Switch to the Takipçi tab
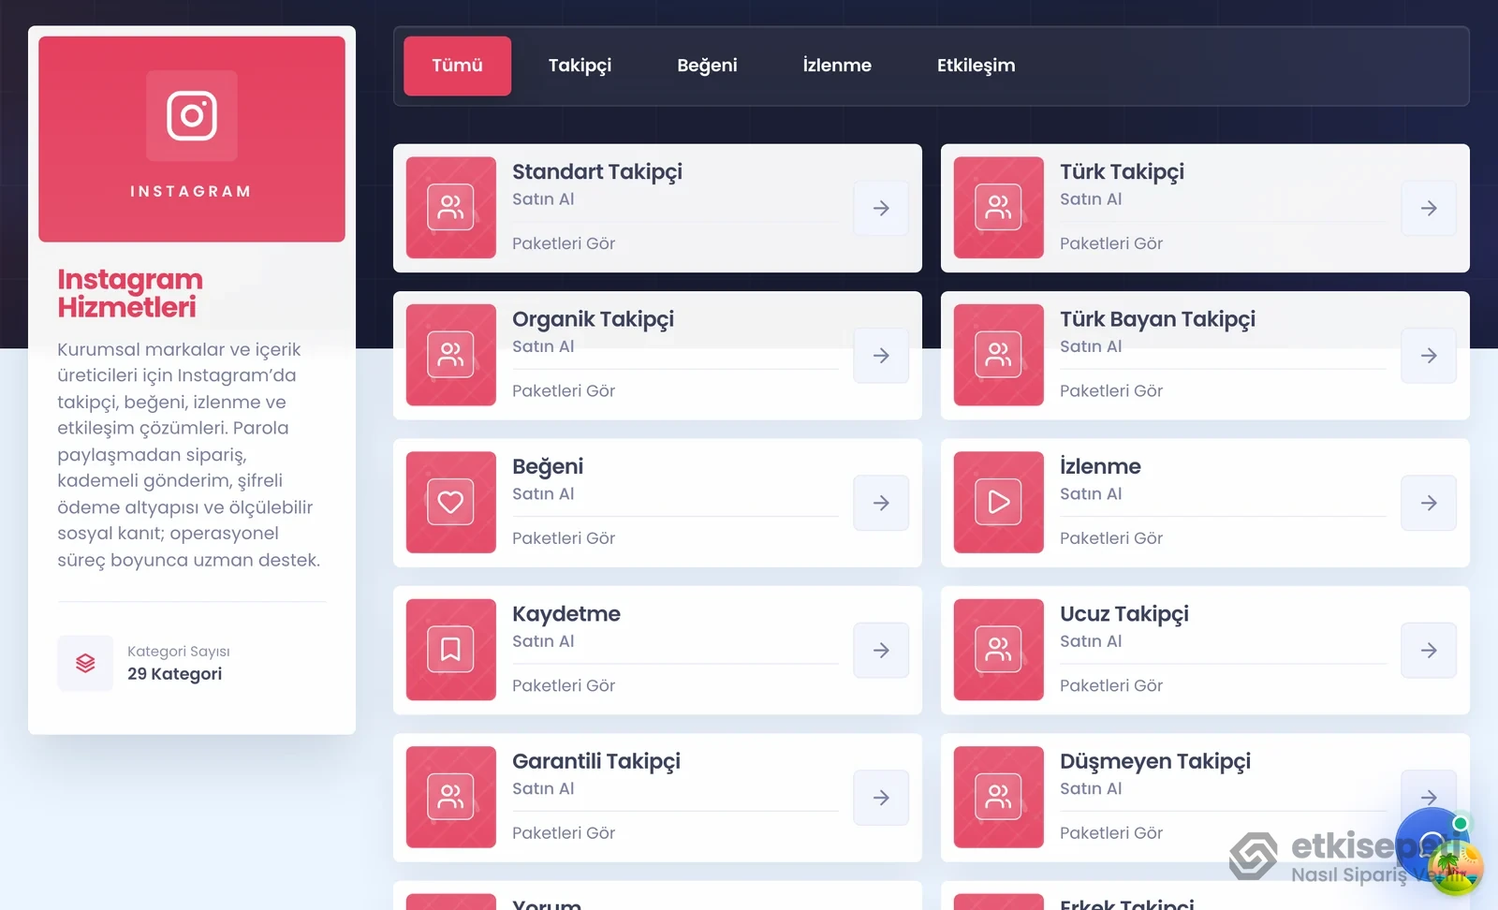Viewport: 1498px width, 910px height. (580, 66)
